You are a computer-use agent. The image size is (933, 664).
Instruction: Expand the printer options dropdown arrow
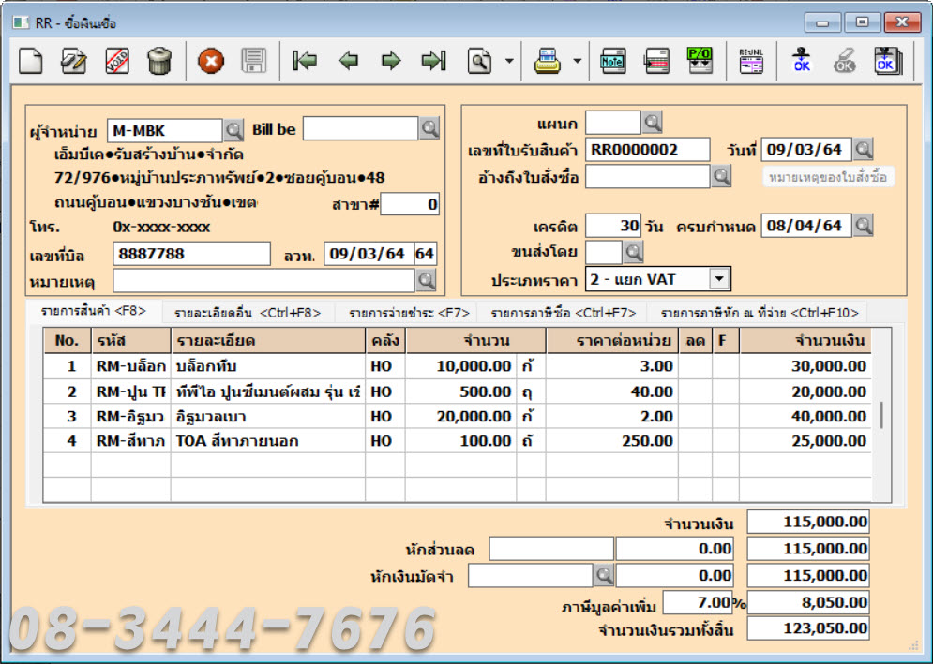pyautogui.click(x=578, y=61)
